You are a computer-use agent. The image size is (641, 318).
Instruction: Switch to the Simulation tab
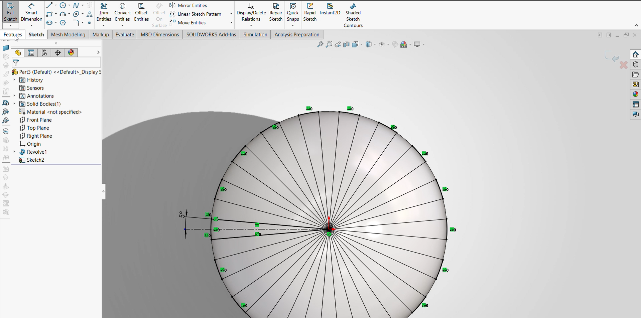(255, 34)
